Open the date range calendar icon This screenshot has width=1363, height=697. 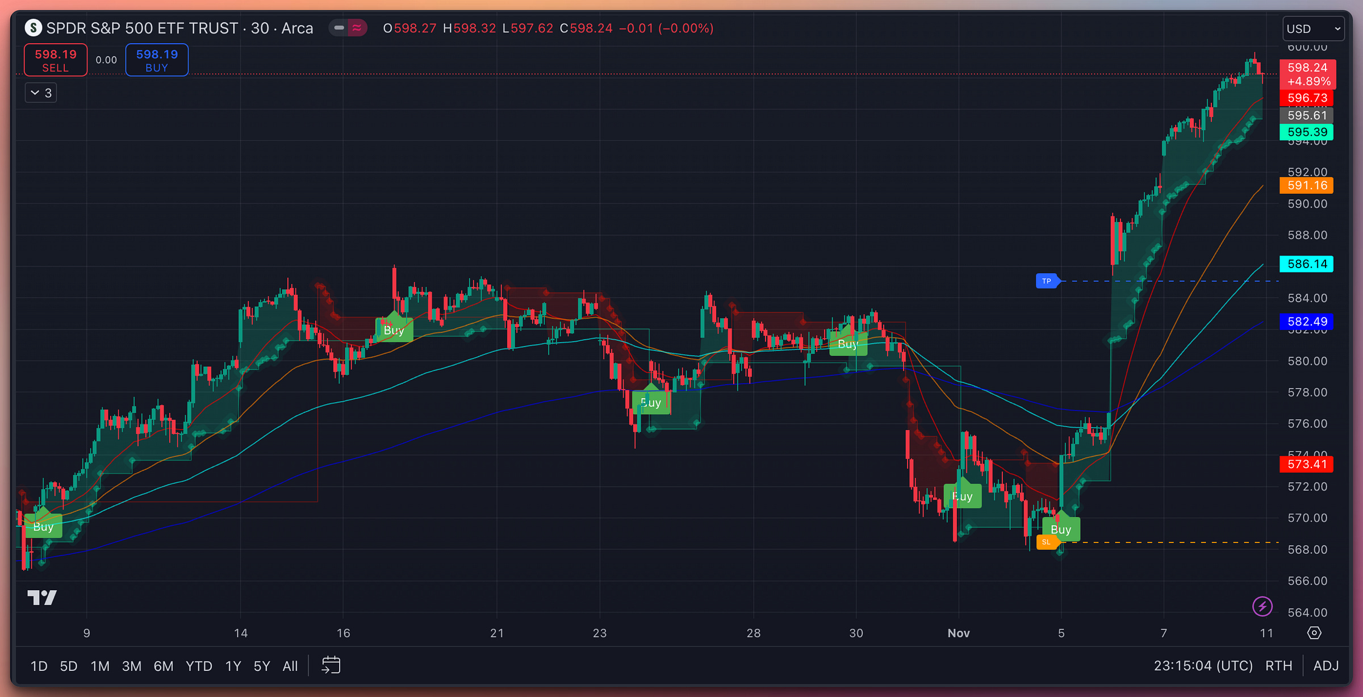tap(331, 665)
